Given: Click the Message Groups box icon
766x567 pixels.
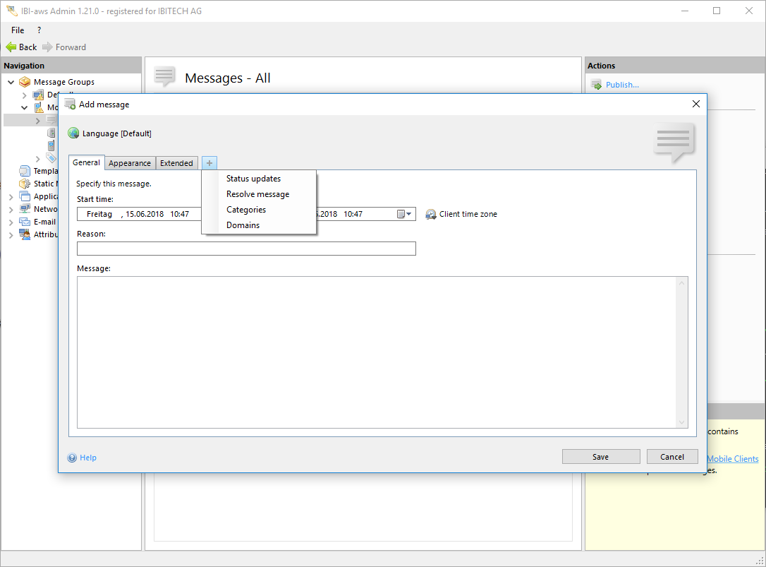Looking at the screenshot, I should pos(25,82).
